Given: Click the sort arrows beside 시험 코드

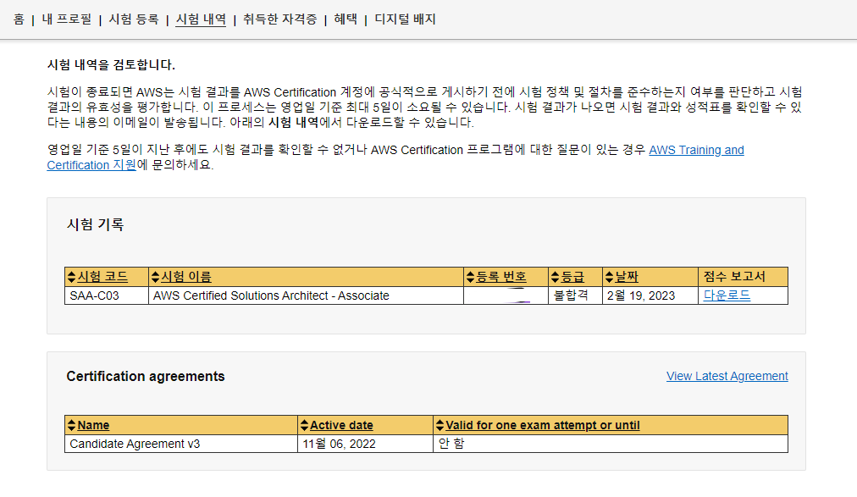Looking at the screenshot, I should [x=71, y=277].
